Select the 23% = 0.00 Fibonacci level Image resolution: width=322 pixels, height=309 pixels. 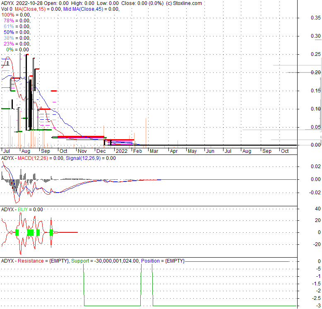17,44
